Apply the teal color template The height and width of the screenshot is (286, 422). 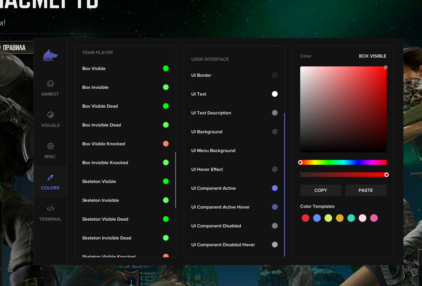(x=351, y=218)
